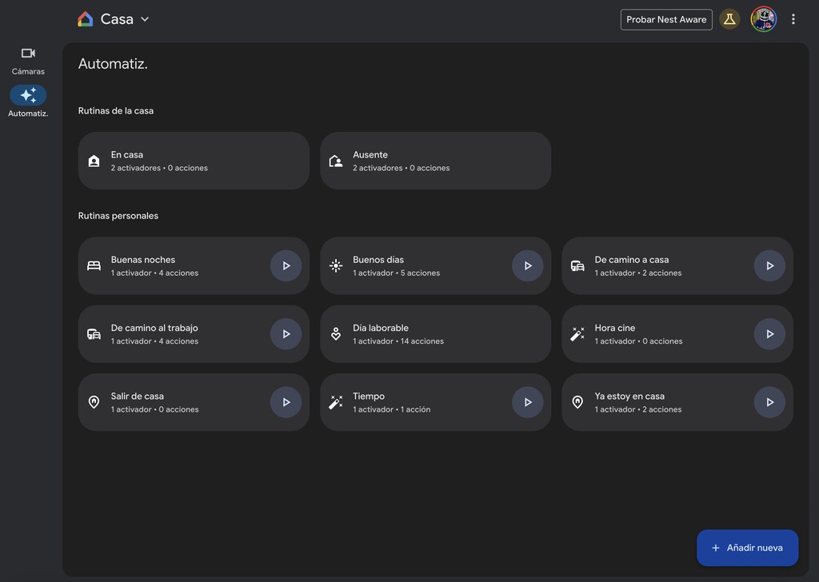
Task: Start the Hora cine routine
Action: point(769,334)
